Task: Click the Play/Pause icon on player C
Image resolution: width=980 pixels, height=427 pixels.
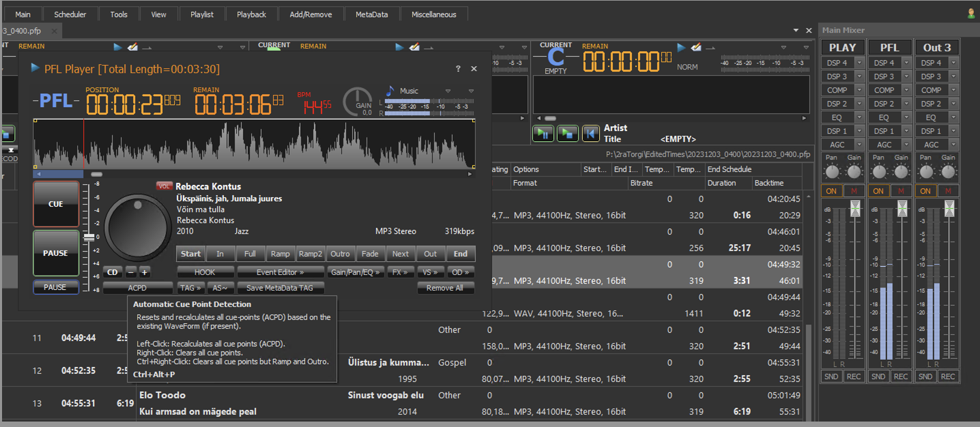Action: click(x=543, y=133)
